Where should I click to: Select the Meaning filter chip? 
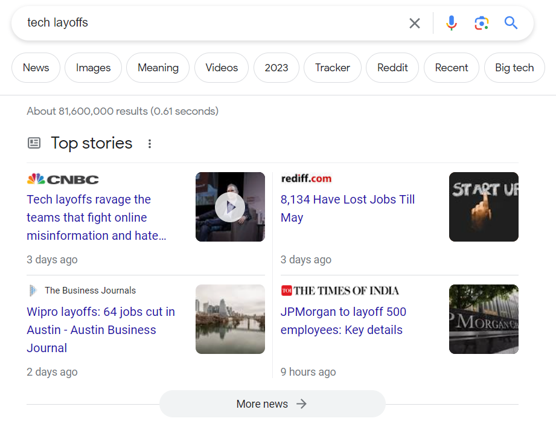pos(158,68)
